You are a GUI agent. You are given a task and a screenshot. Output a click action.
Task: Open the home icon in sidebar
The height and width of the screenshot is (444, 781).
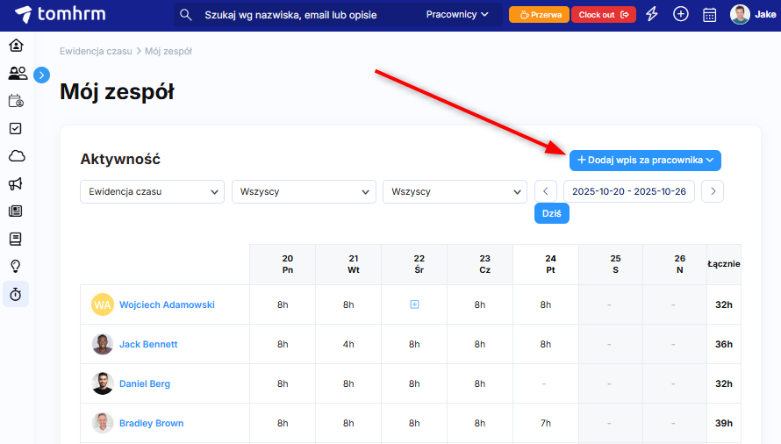tap(16, 47)
